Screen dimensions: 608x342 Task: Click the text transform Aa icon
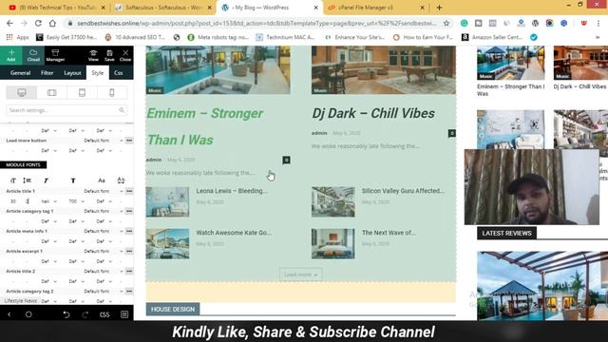[102, 180]
